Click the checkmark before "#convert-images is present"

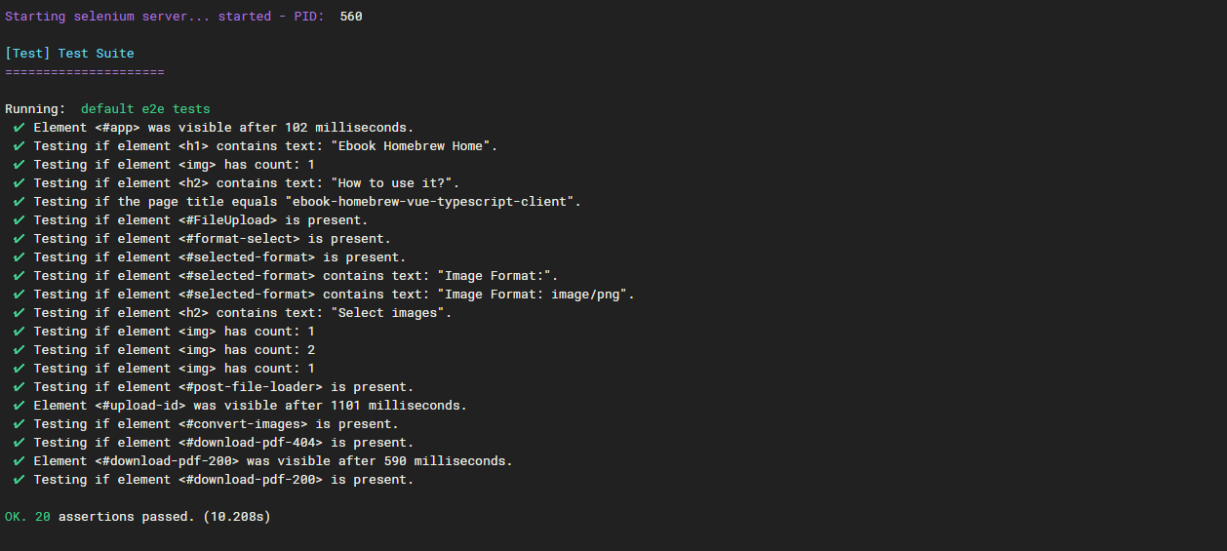coord(20,424)
